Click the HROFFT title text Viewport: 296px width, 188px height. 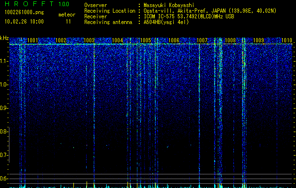[x=29, y=4]
